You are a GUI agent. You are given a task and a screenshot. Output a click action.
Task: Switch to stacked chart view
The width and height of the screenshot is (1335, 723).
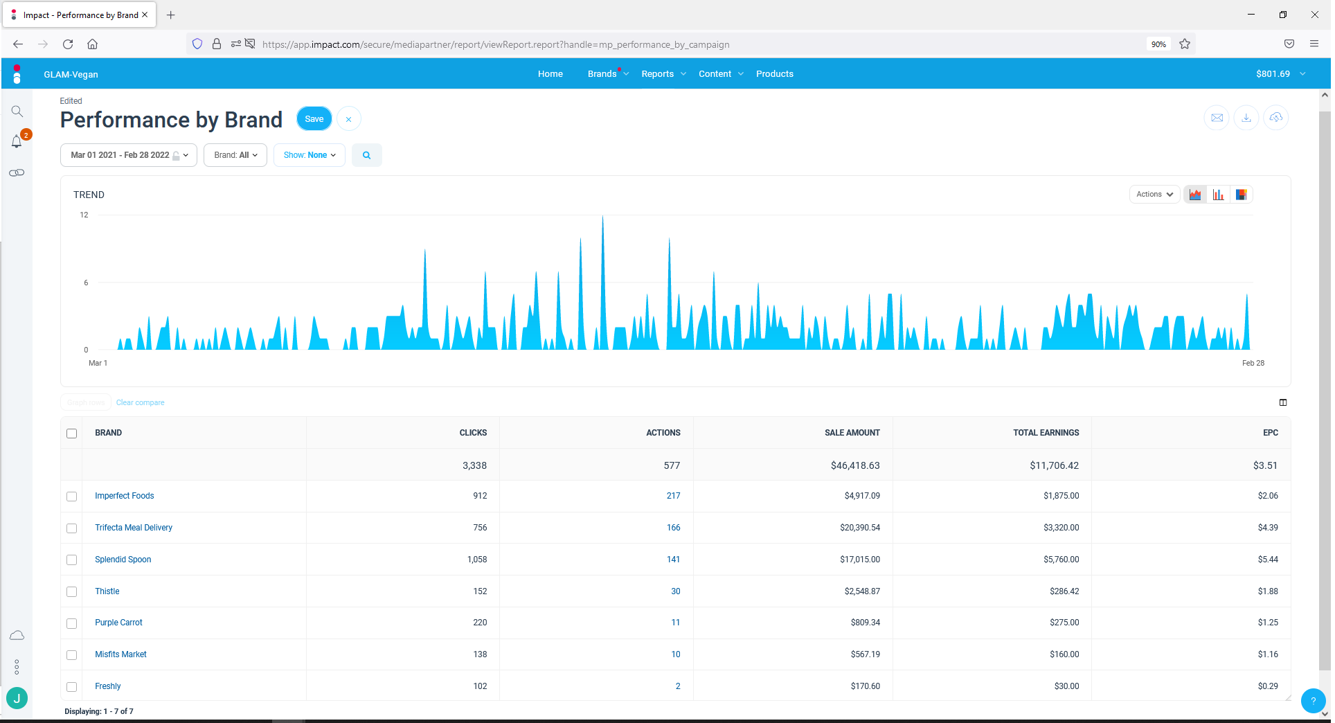[1241, 195]
